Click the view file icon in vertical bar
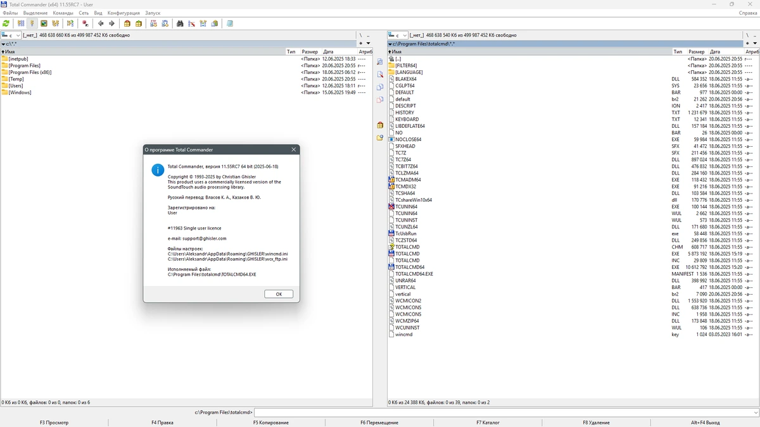 pos(380,61)
